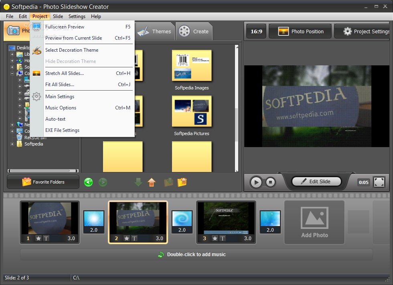Choose Fit All Slides menu item
393x285 pixels.
click(x=82, y=85)
